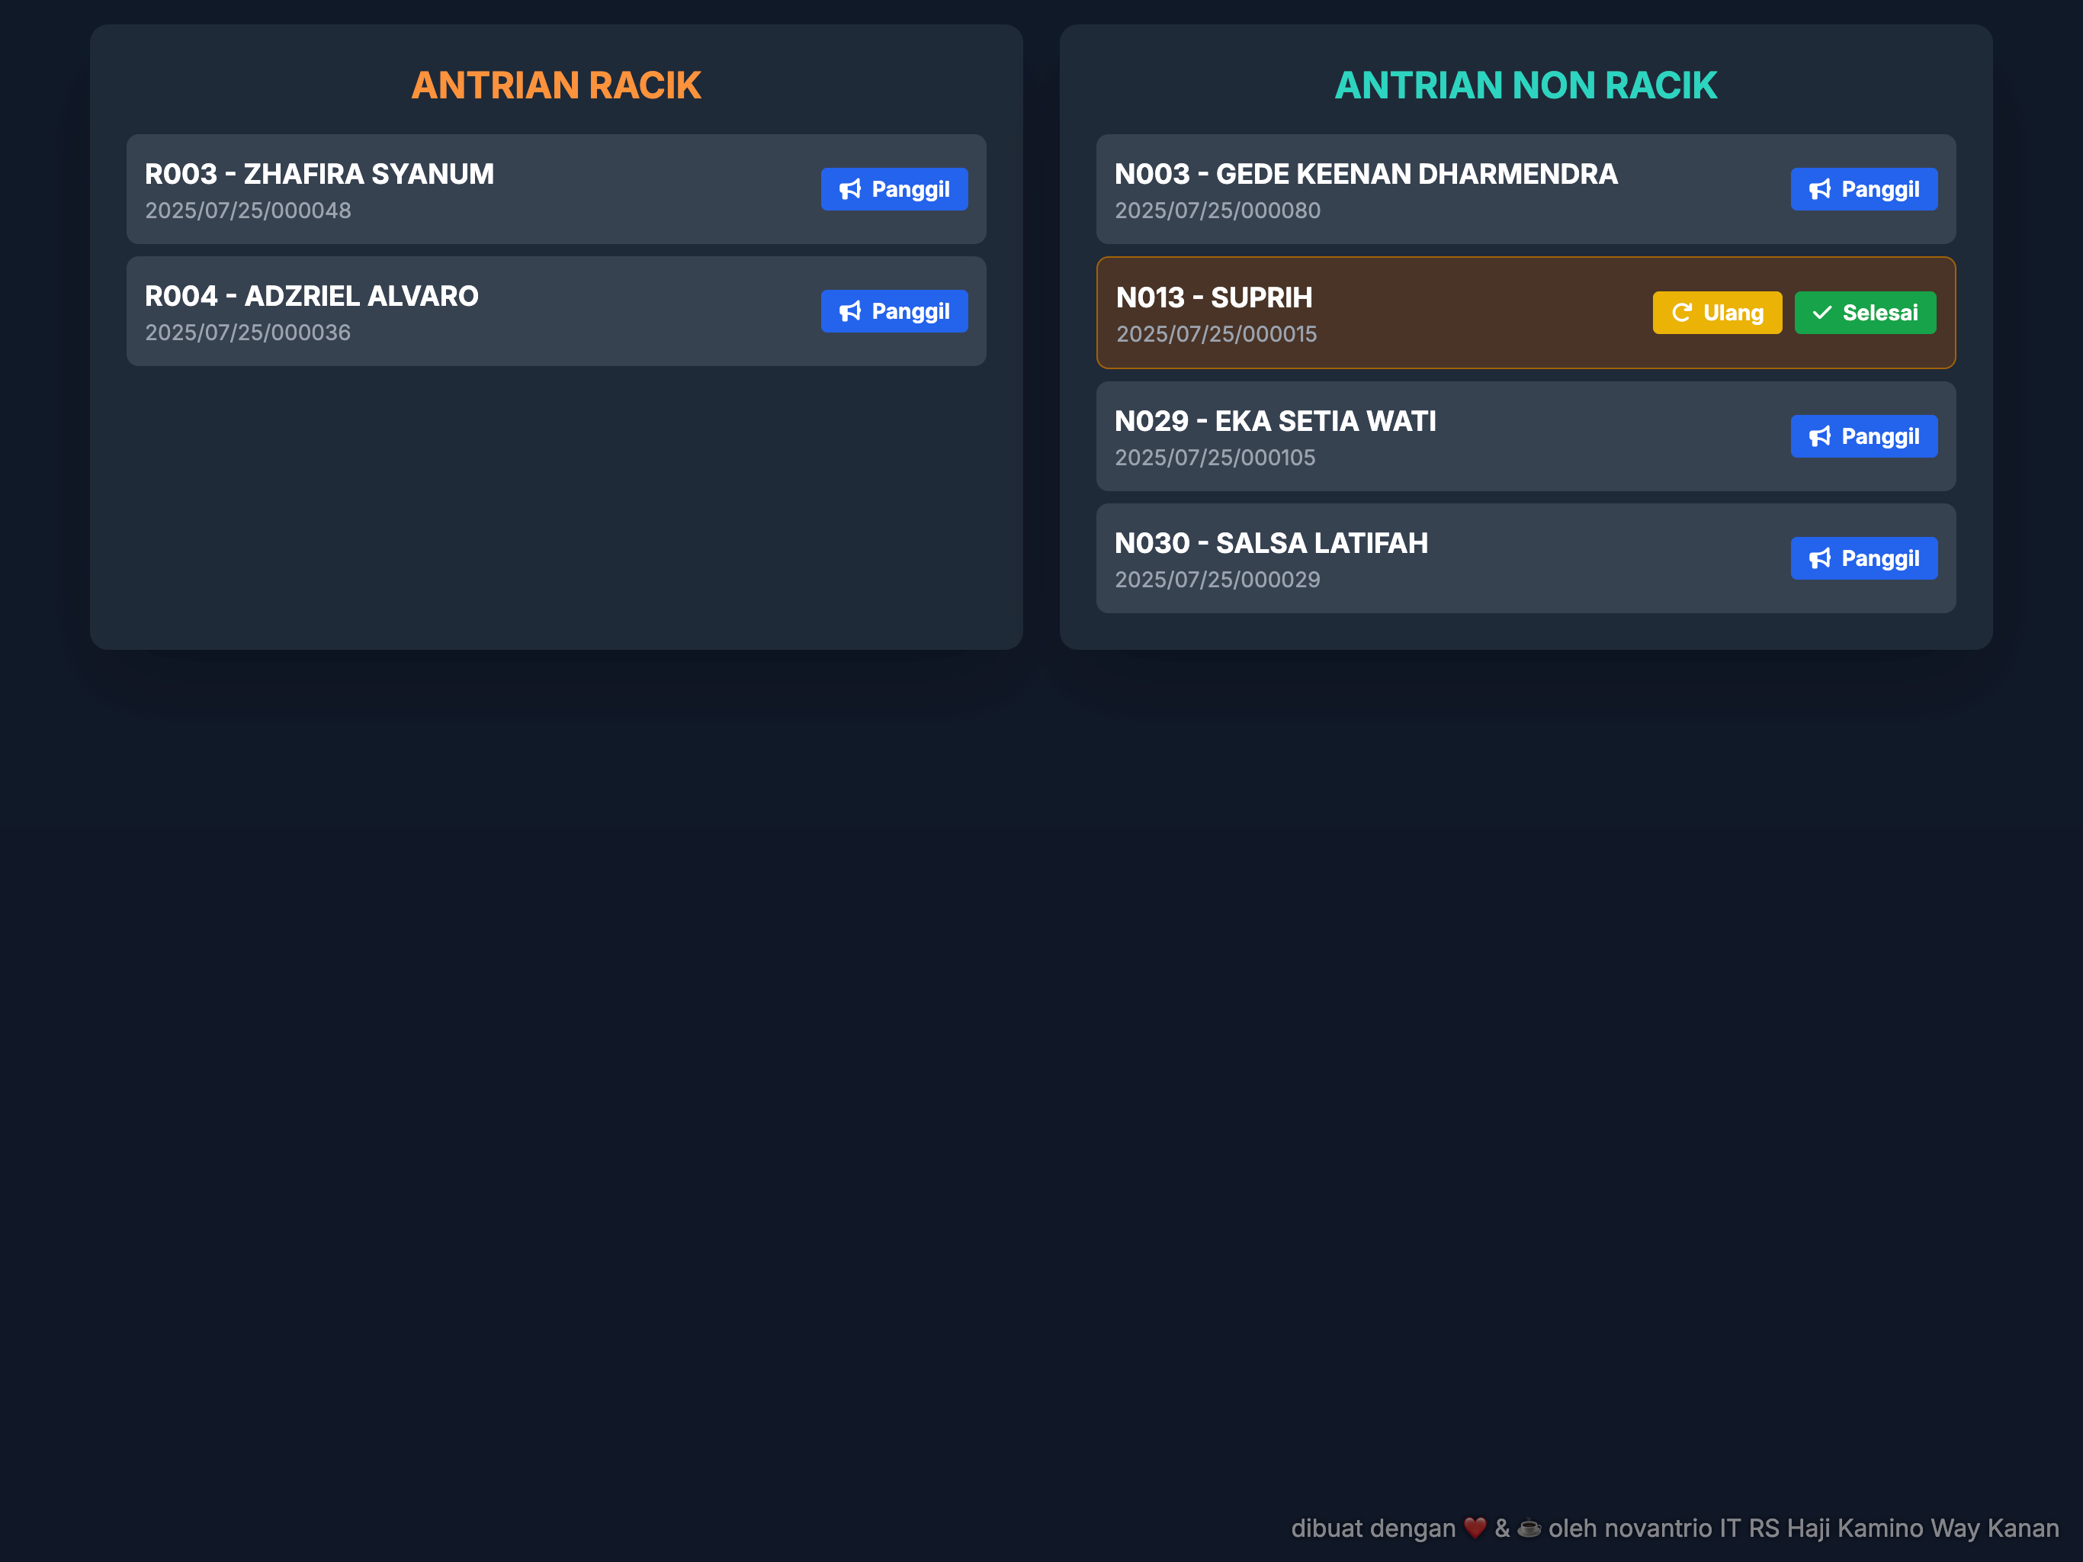The height and width of the screenshot is (1562, 2083).
Task: Repeat call for N013 Suprih using Ulang
Action: (1717, 313)
